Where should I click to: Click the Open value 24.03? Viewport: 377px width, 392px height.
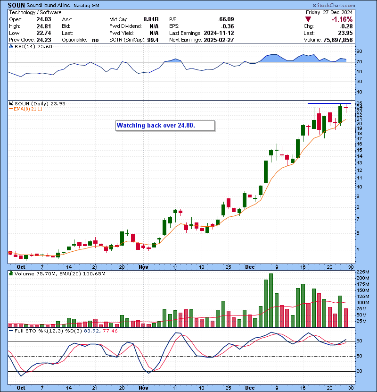click(x=44, y=19)
